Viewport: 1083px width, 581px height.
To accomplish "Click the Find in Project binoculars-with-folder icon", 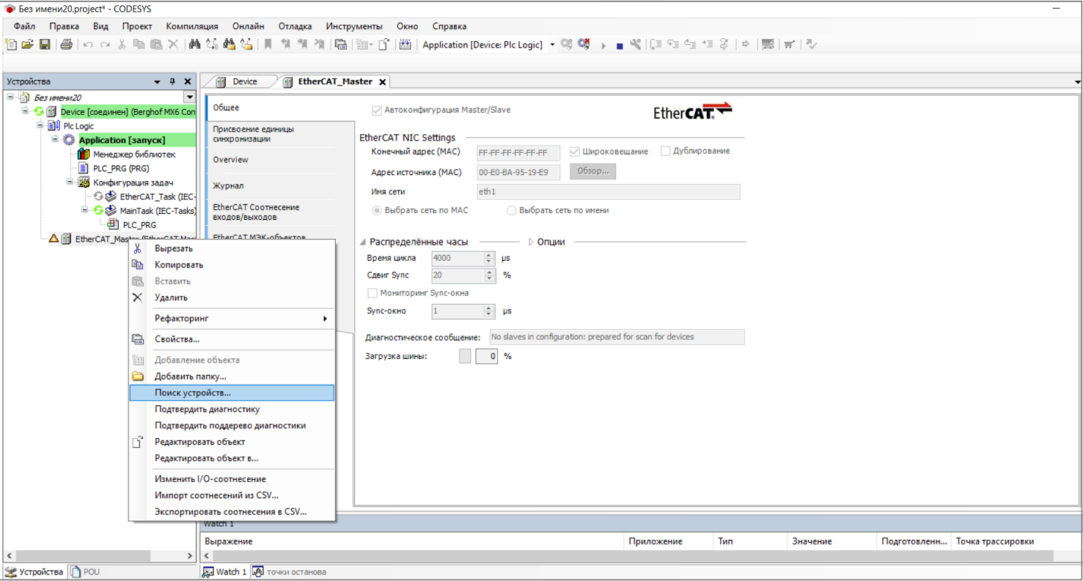I will pos(230,45).
